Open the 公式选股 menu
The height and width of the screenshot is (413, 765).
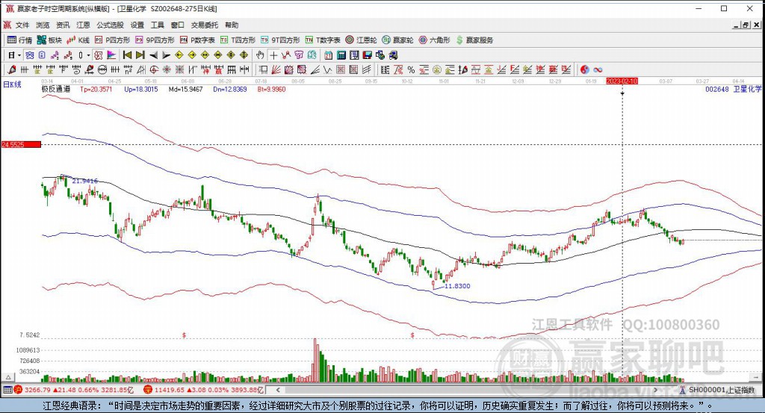109,25
